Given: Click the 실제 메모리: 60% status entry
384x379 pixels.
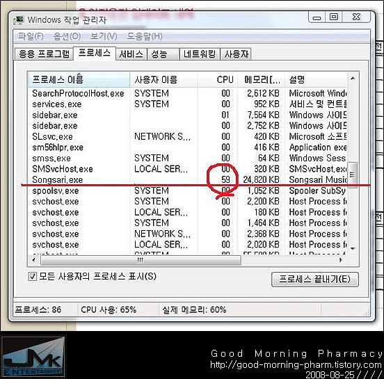Looking at the screenshot, I should click(x=194, y=309).
